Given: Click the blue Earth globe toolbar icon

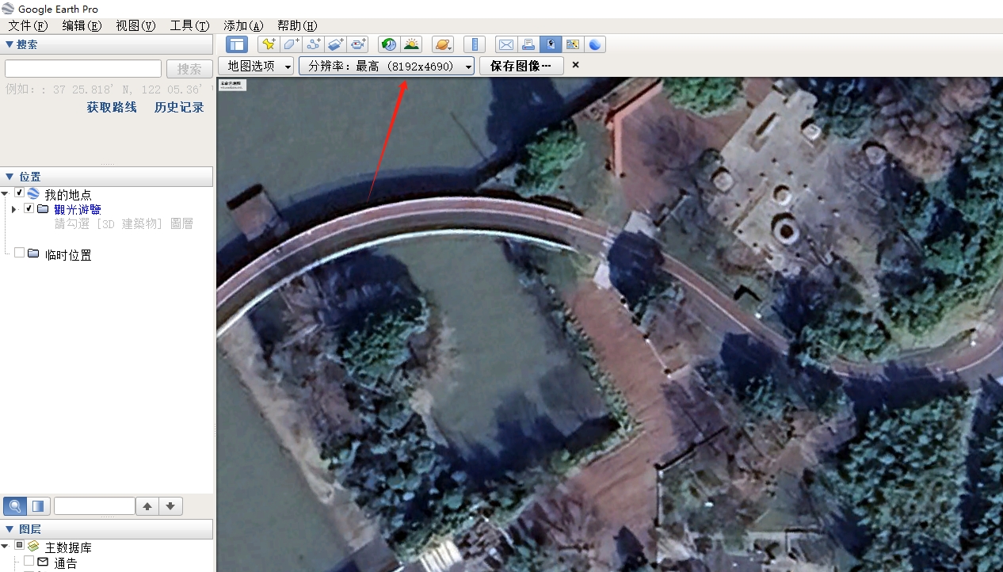Looking at the screenshot, I should (x=595, y=44).
